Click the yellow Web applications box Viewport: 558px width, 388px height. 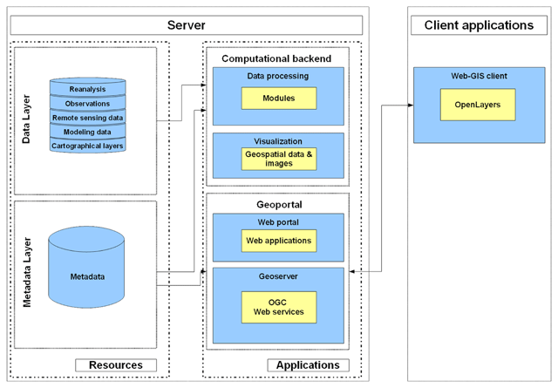tap(278, 239)
